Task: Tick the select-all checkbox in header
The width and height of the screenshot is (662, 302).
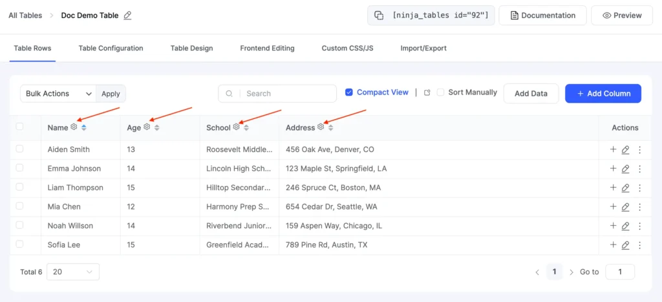Action: (19, 126)
